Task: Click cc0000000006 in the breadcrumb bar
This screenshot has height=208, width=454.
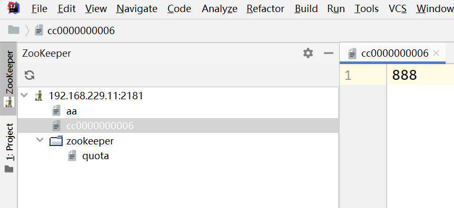Action: pyautogui.click(x=81, y=30)
